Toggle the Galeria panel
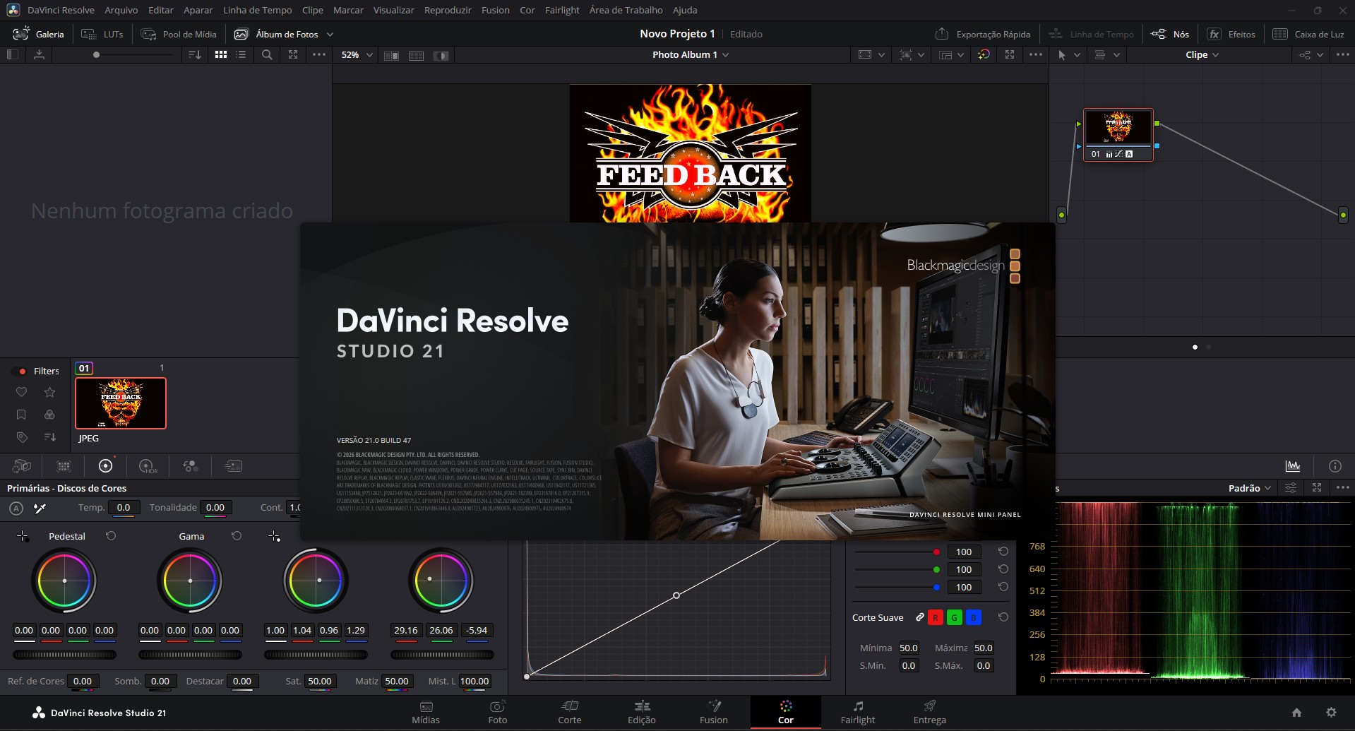 pyautogui.click(x=39, y=34)
